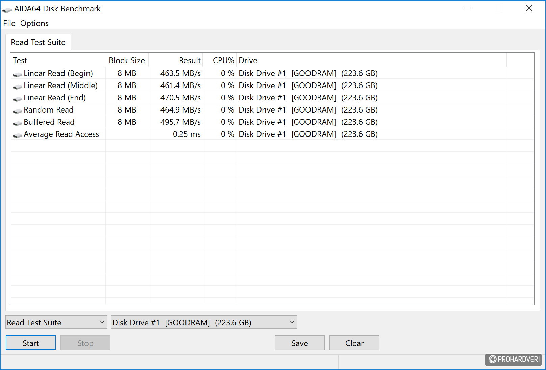Click the 461.4 MB/s result value
546x370 pixels.
pos(180,85)
